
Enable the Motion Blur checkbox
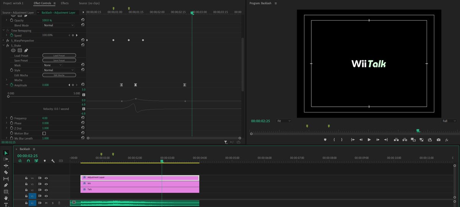44,133
